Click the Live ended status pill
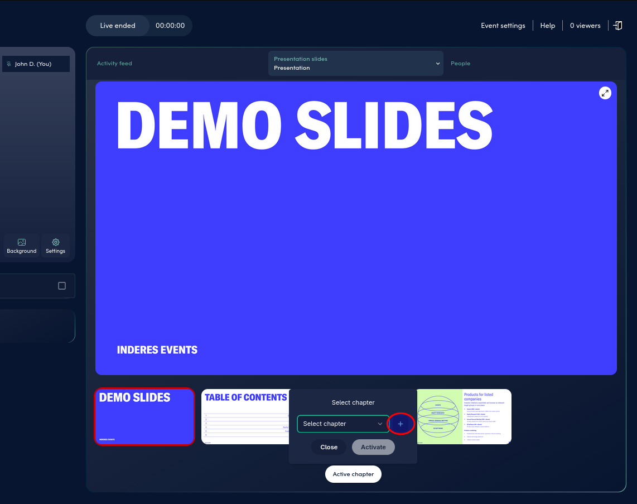Screen dimensions: 637x504 pyautogui.click(x=118, y=25)
